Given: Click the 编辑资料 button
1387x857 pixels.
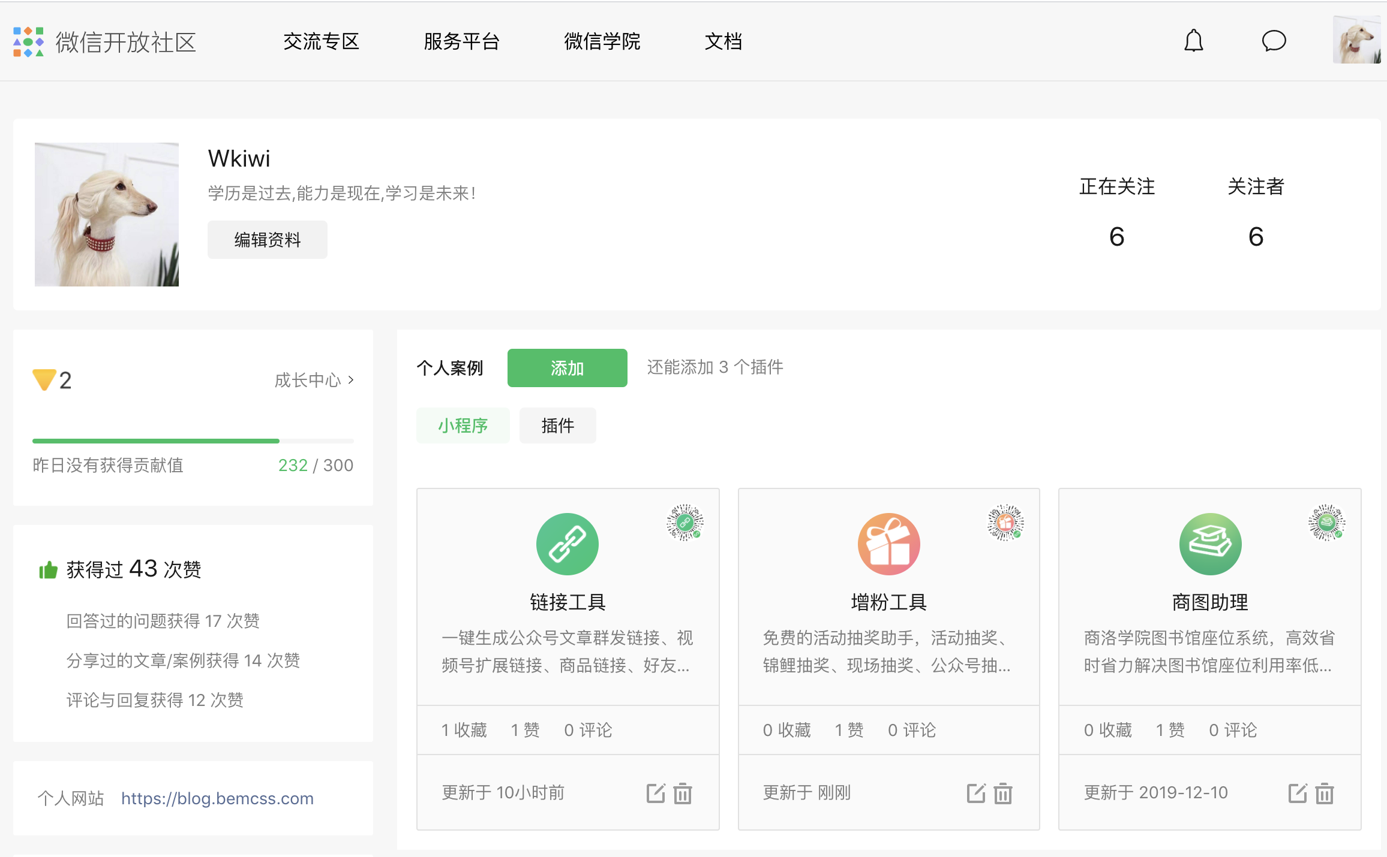Looking at the screenshot, I should click(x=267, y=240).
